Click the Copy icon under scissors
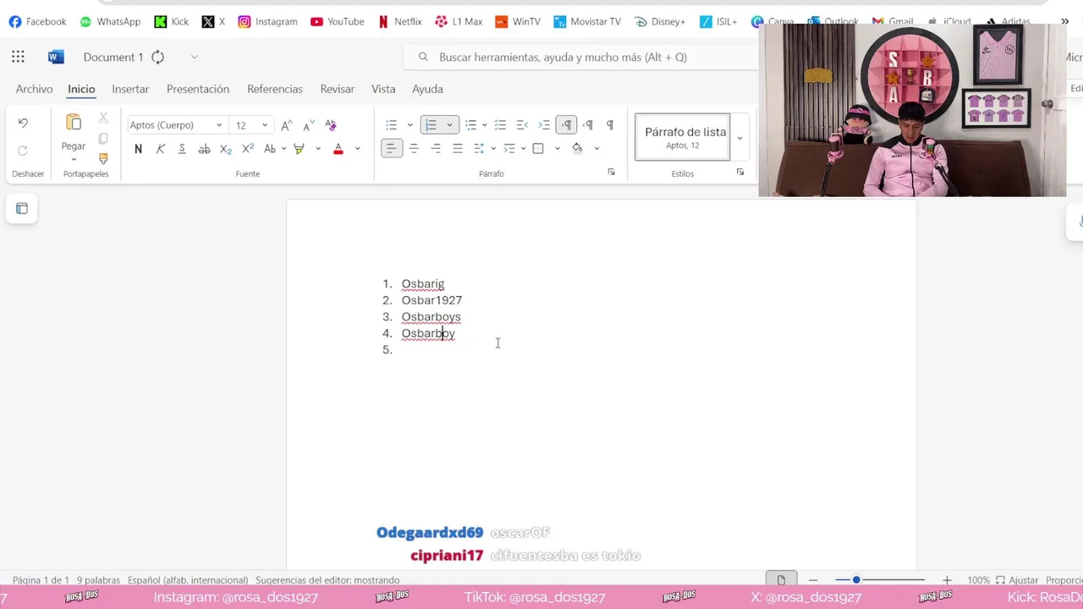Viewport: 1083px width, 609px height. pyautogui.click(x=103, y=139)
